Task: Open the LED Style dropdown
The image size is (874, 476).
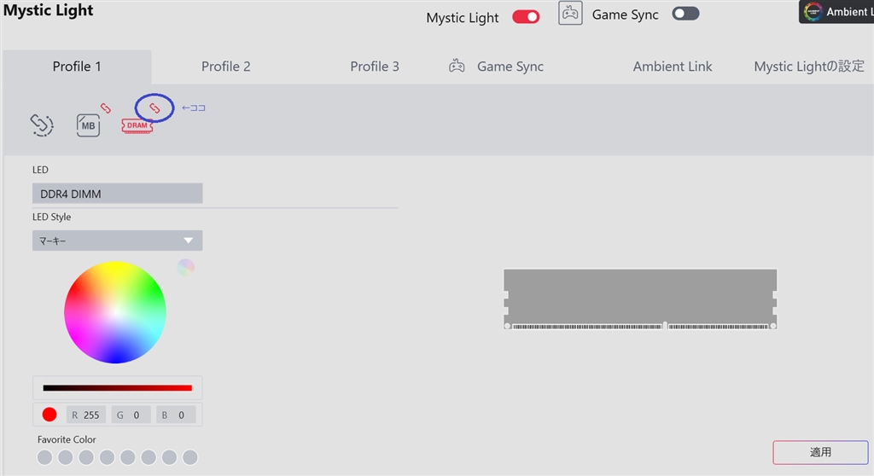Action: 117,241
